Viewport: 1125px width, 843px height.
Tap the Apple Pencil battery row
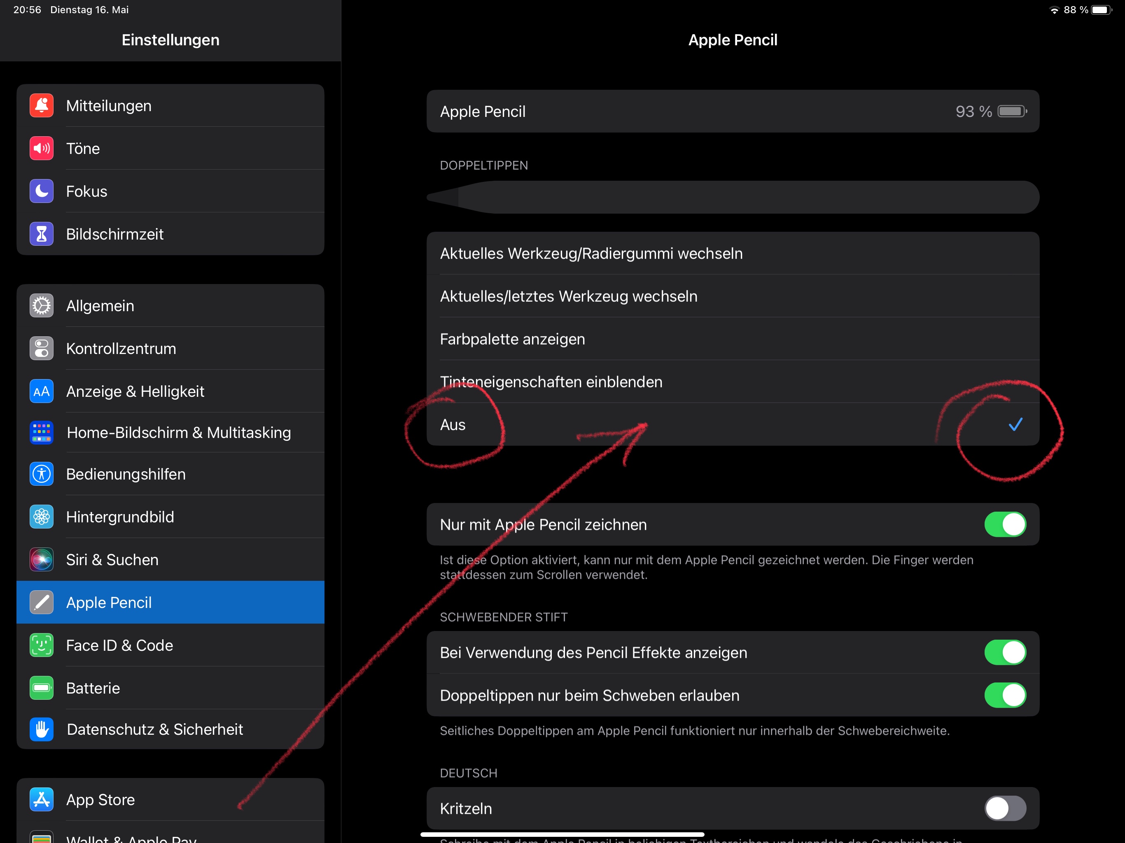[733, 112]
